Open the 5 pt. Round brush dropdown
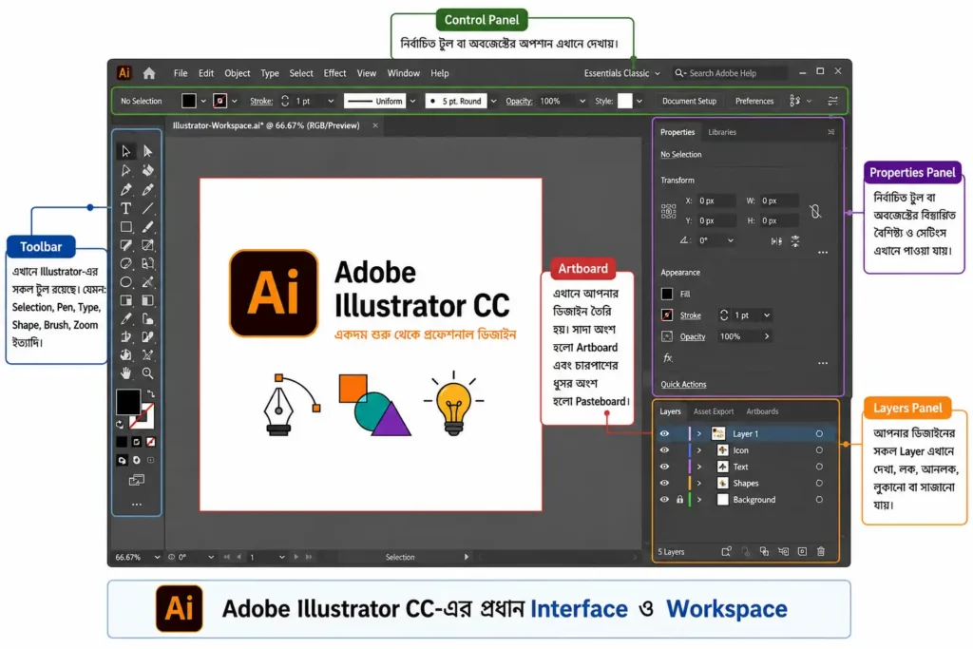The image size is (973, 649). click(x=493, y=101)
